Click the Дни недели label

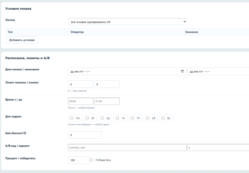point(13,117)
